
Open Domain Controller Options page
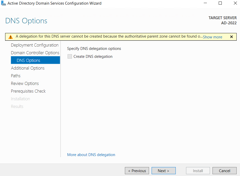tap(35, 53)
